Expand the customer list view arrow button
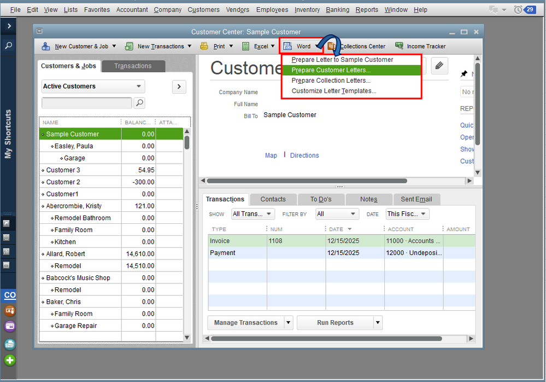This screenshot has width=546, height=382. pos(179,86)
